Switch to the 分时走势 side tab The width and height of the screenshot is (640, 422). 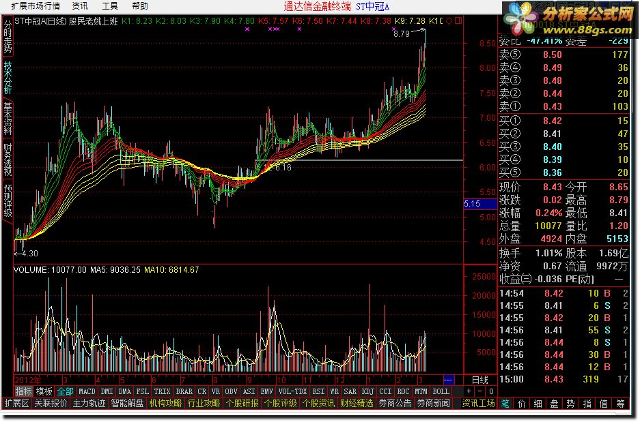[8, 36]
